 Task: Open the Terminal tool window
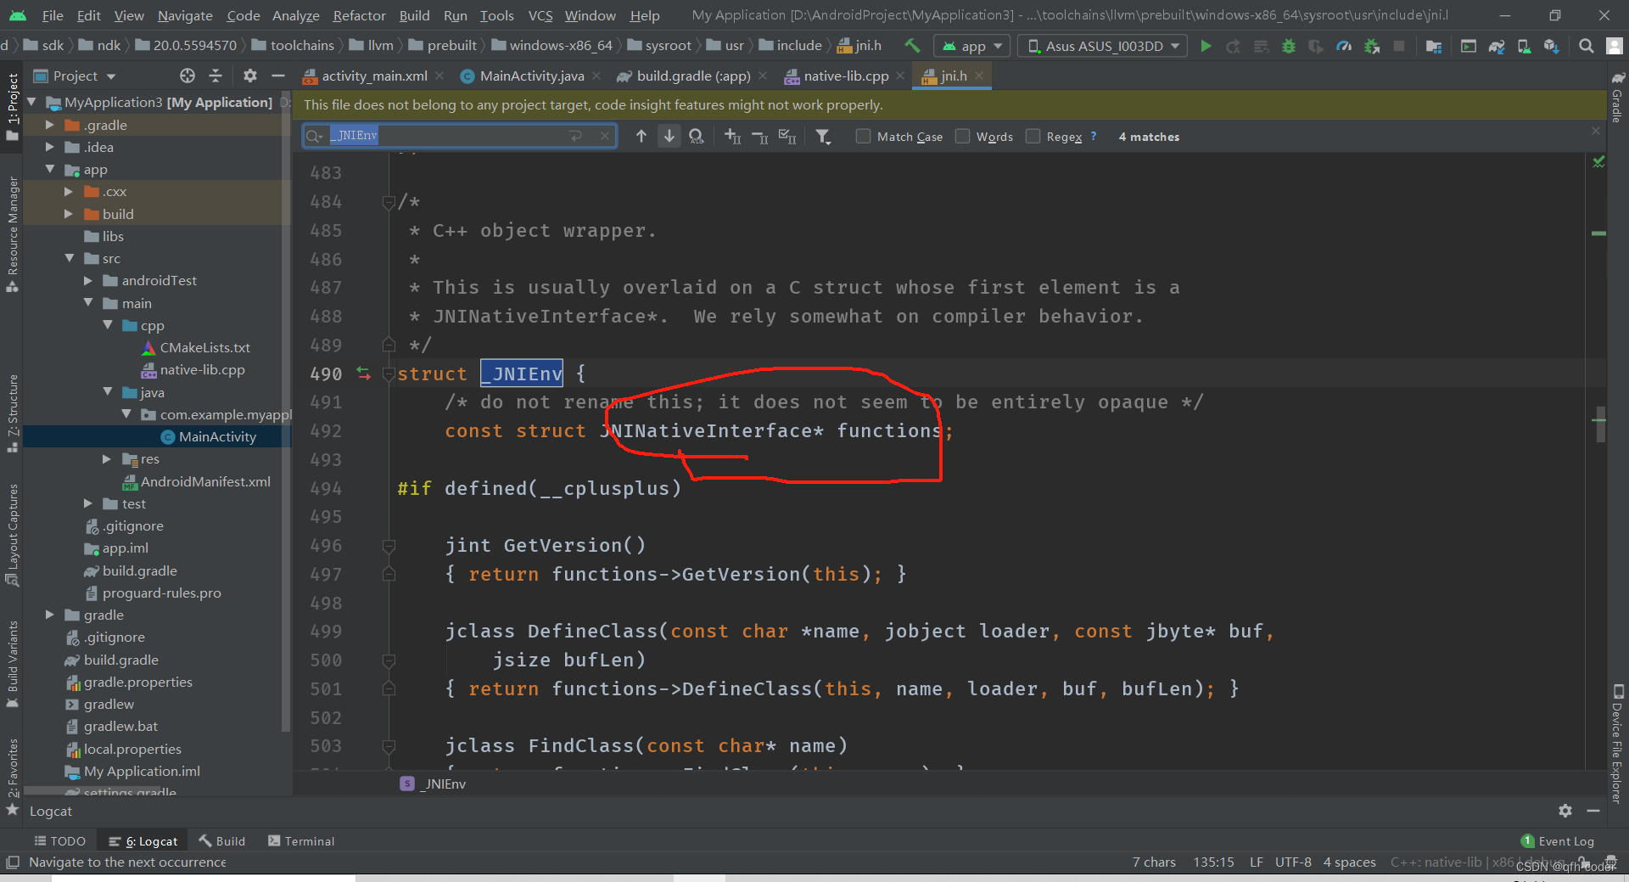pyautogui.click(x=301, y=841)
